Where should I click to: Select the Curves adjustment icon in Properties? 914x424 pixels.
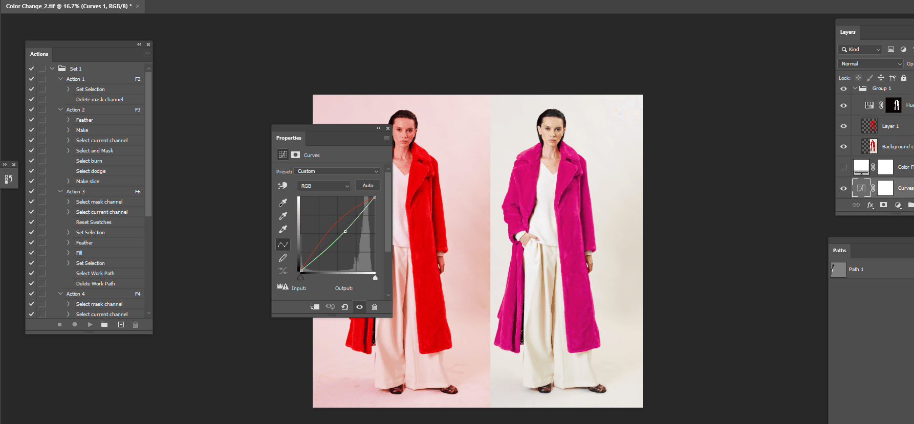(x=282, y=154)
